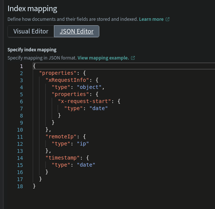Click the closing brace on line 17
This screenshot has height=209, width=215.
[41, 179]
